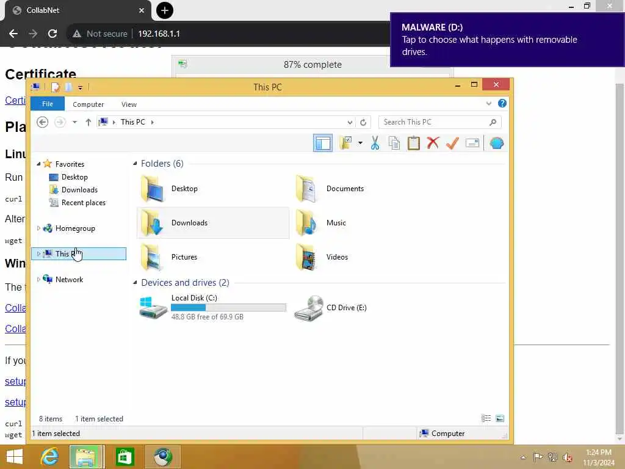The image size is (625, 469).
Task: Open the Computer ribbon tab
Action: (x=88, y=104)
